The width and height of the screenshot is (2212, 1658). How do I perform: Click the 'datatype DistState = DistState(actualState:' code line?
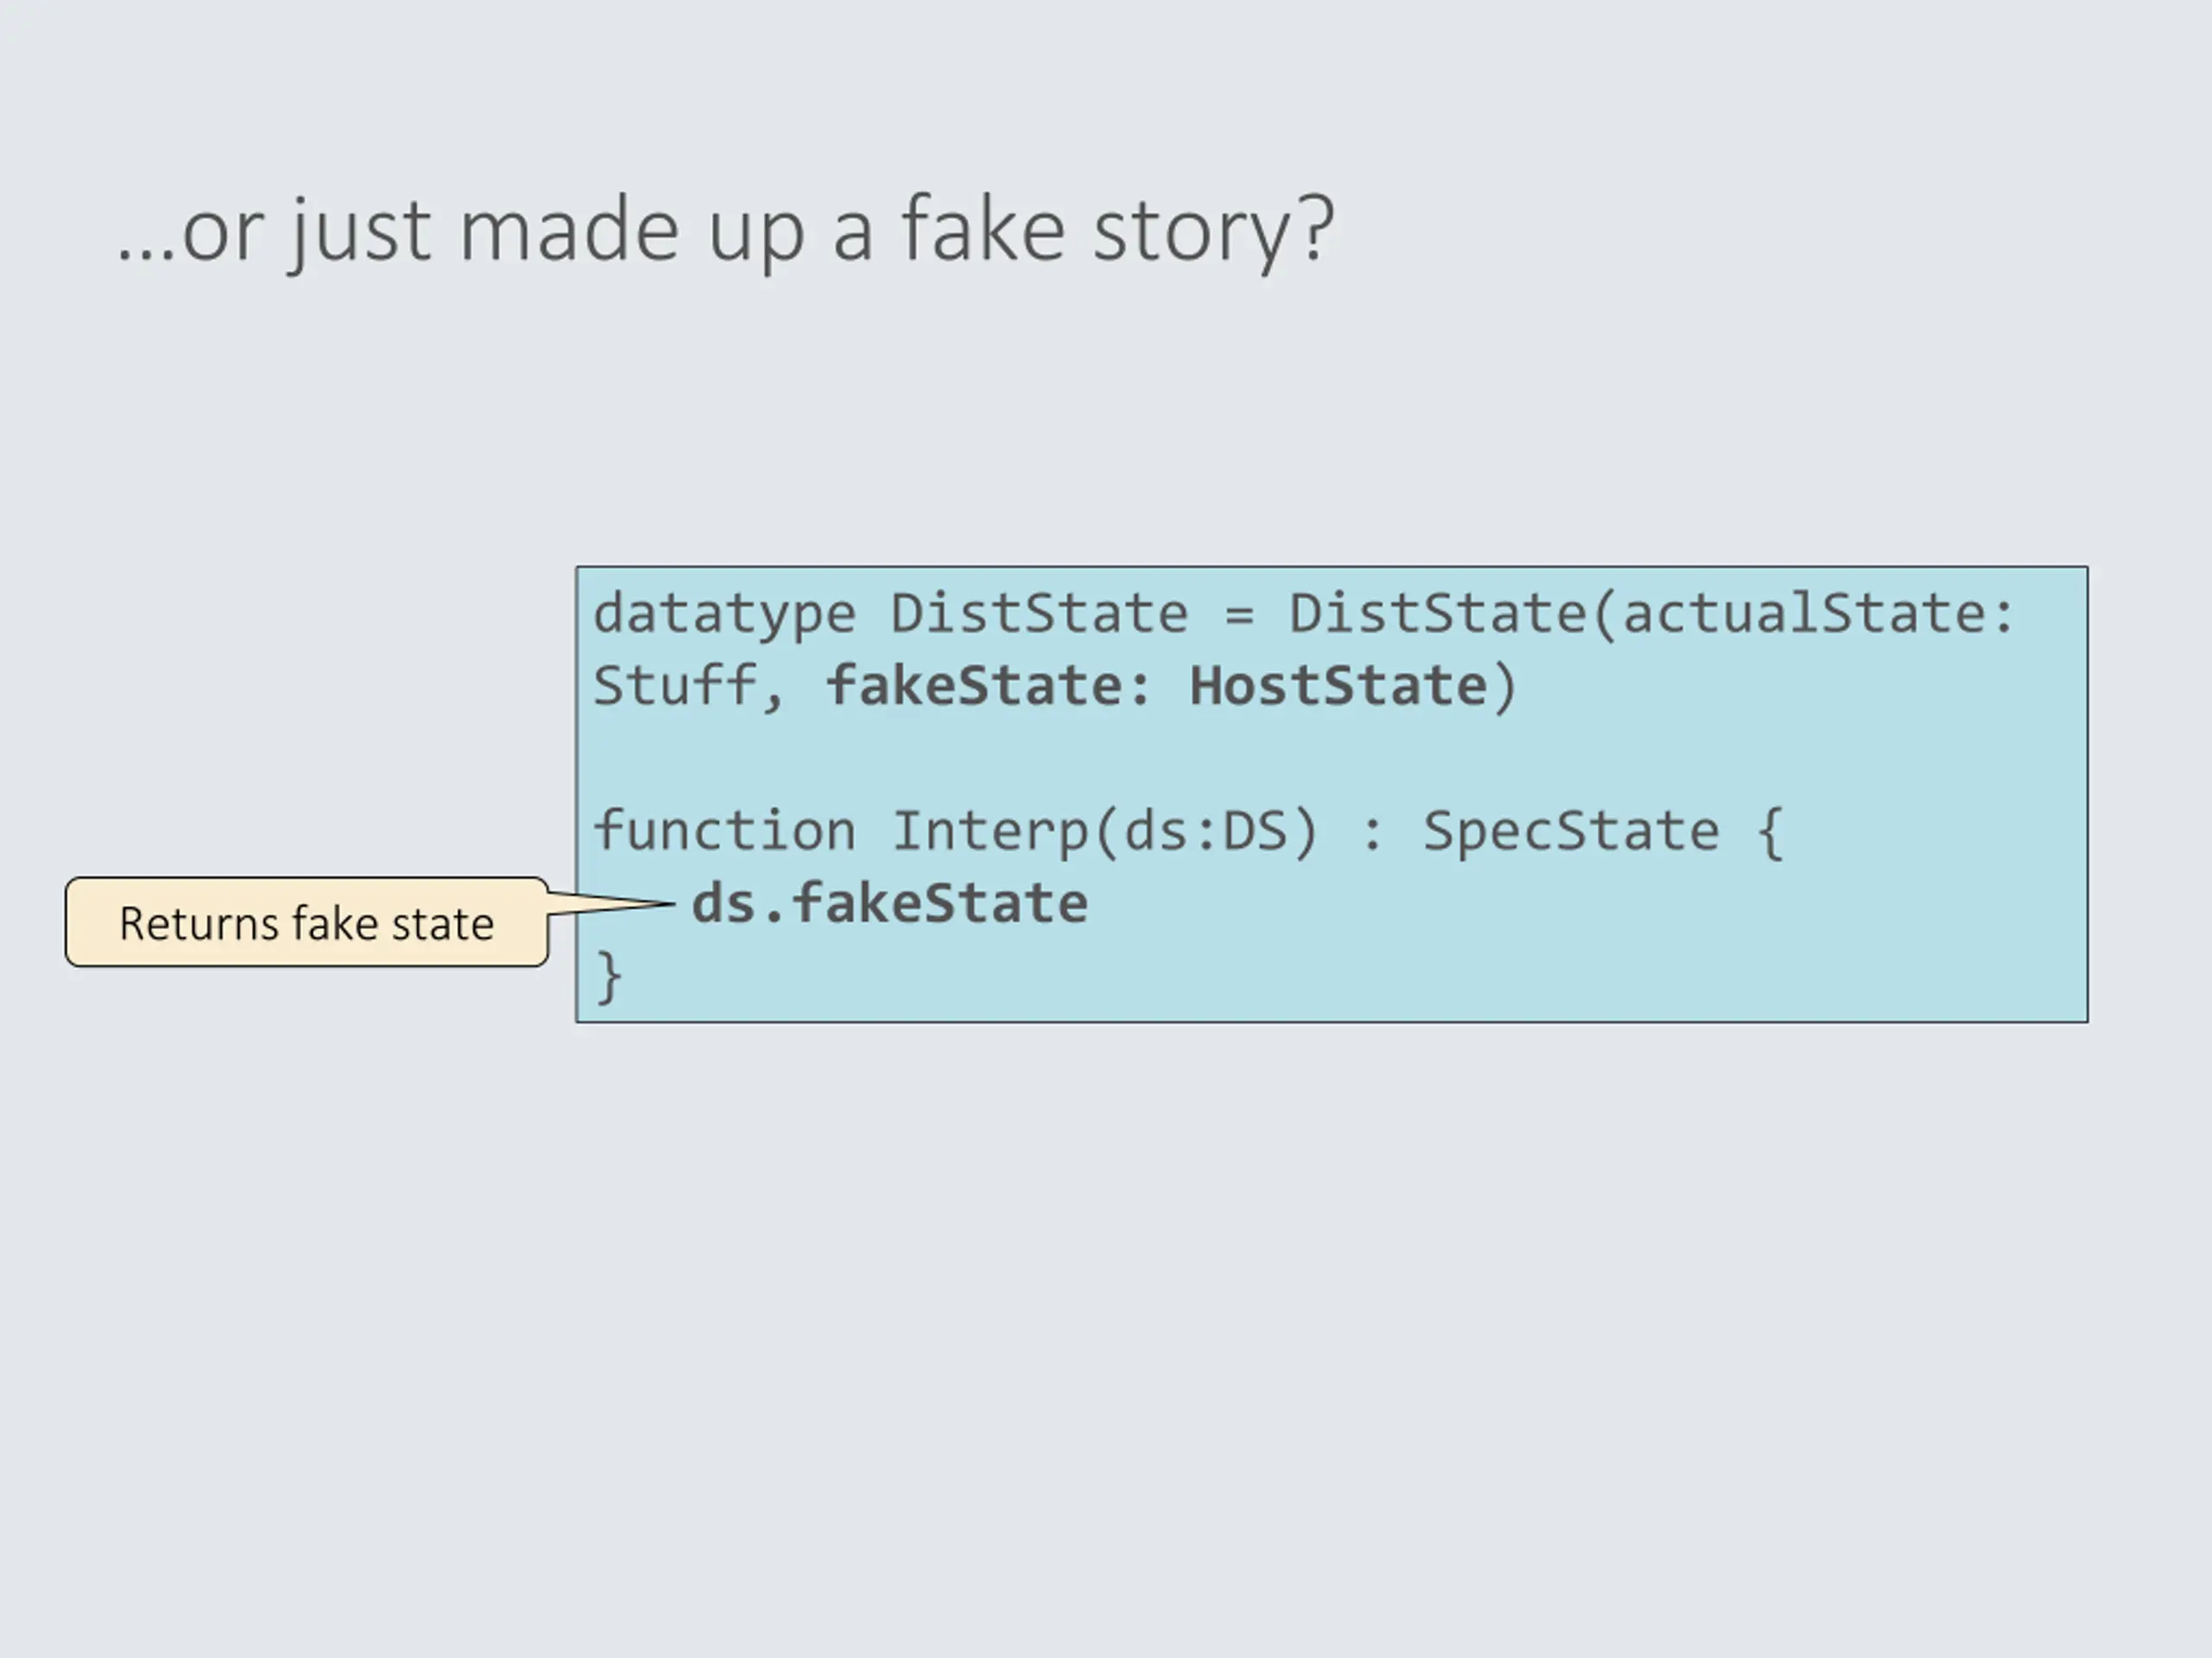pos(1304,614)
